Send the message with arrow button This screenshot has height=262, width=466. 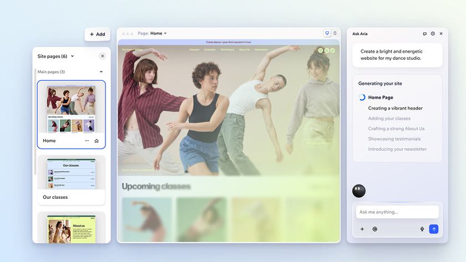(x=434, y=229)
